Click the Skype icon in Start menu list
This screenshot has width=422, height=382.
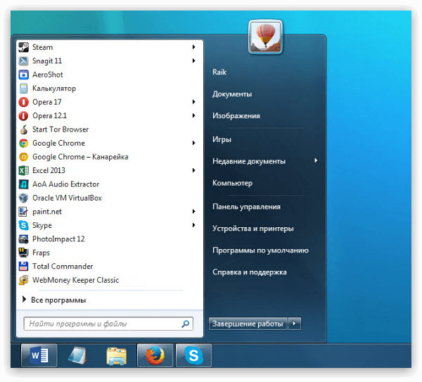(24, 225)
